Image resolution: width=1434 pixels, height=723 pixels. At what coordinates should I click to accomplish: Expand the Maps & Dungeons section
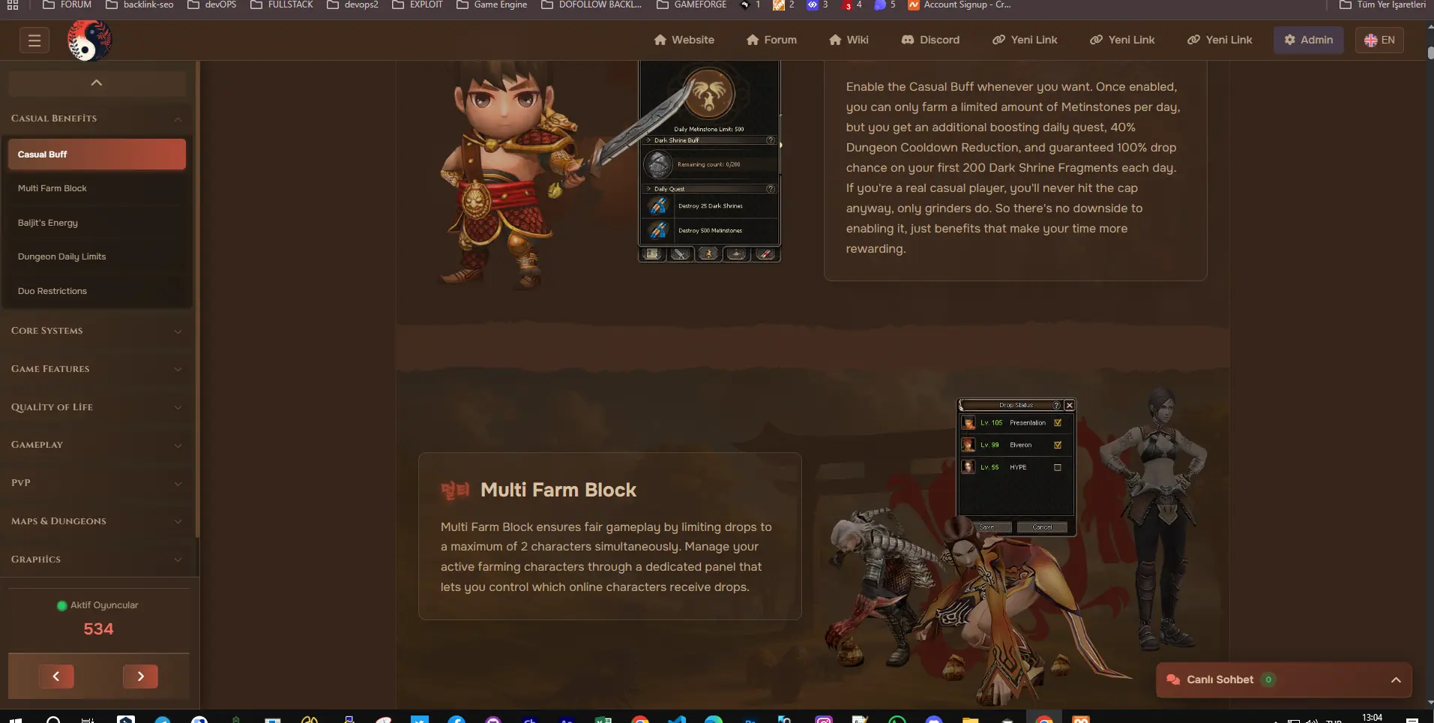(x=96, y=521)
